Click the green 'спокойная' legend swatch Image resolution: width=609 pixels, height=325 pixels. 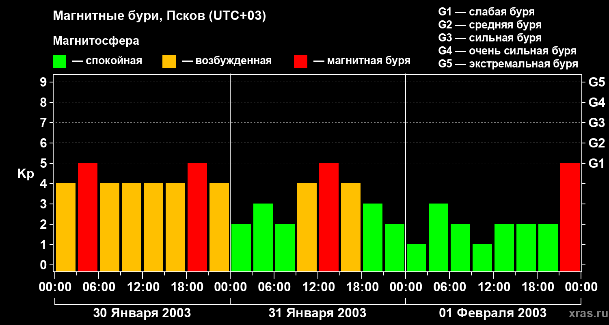(x=60, y=61)
